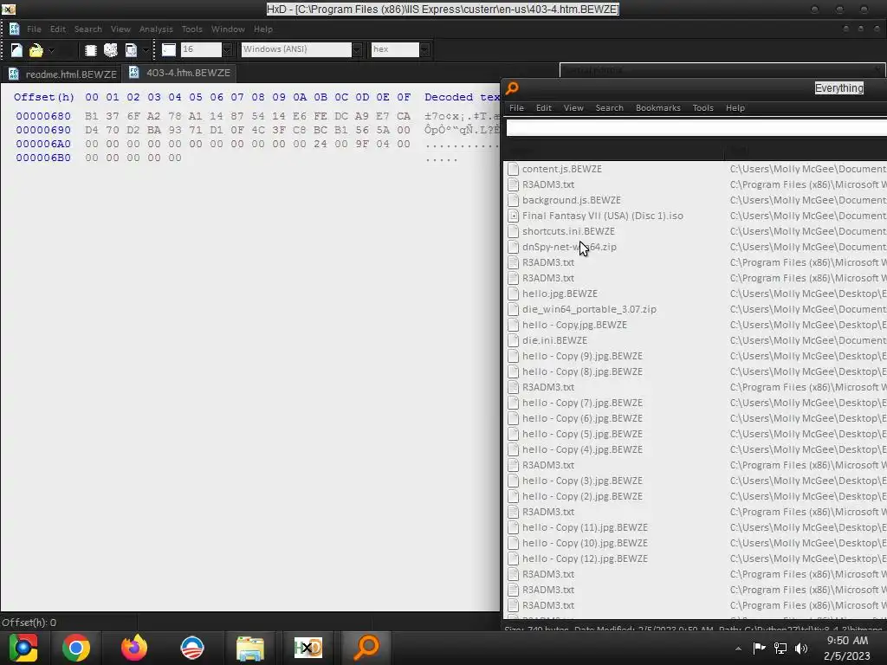Open HxD Tools menu

[x=191, y=29]
